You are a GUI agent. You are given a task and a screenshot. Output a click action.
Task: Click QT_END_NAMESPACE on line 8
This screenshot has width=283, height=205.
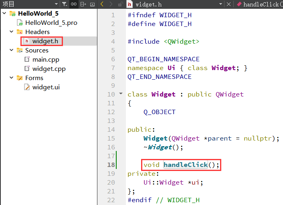coord(160,77)
